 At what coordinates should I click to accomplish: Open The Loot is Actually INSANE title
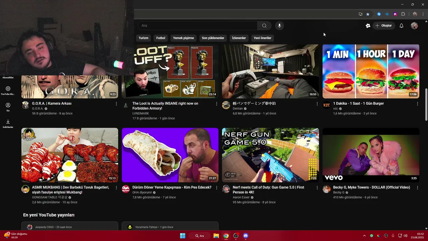tap(165, 106)
